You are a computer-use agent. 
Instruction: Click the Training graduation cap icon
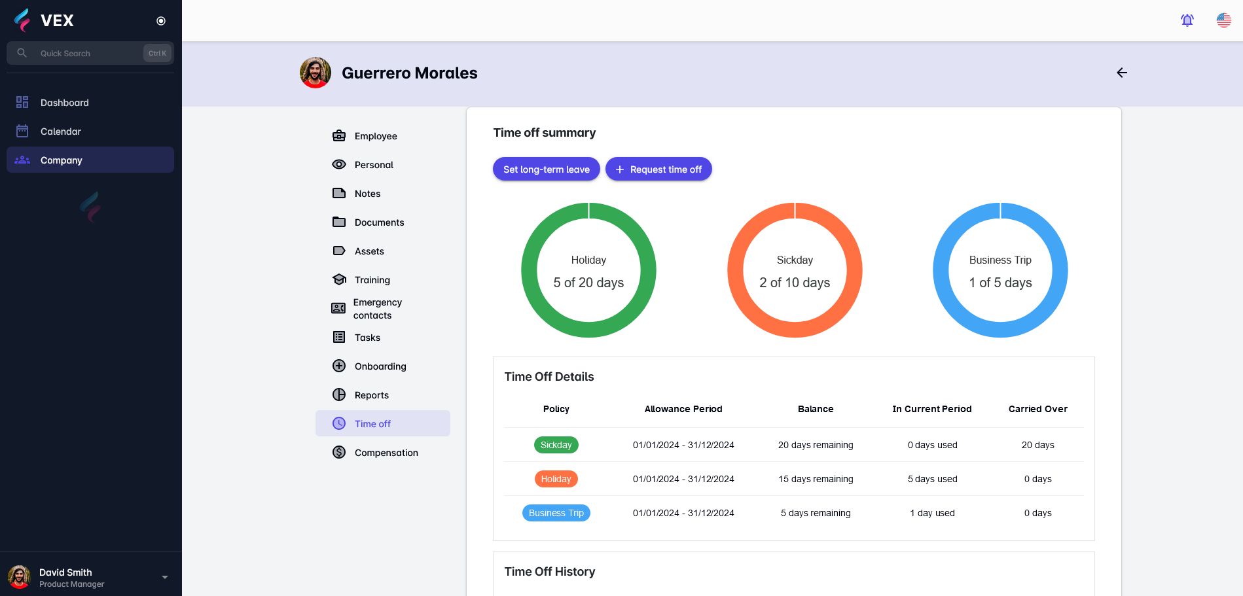(x=339, y=280)
